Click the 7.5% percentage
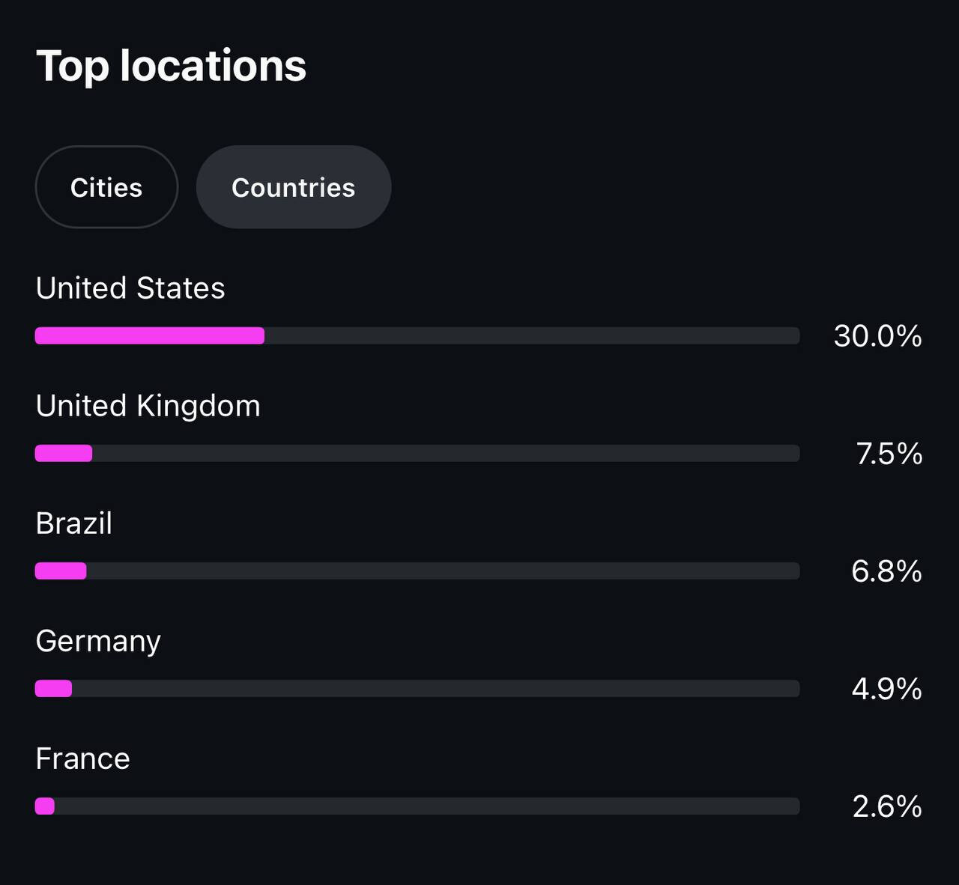This screenshot has width=959, height=885. click(889, 454)
